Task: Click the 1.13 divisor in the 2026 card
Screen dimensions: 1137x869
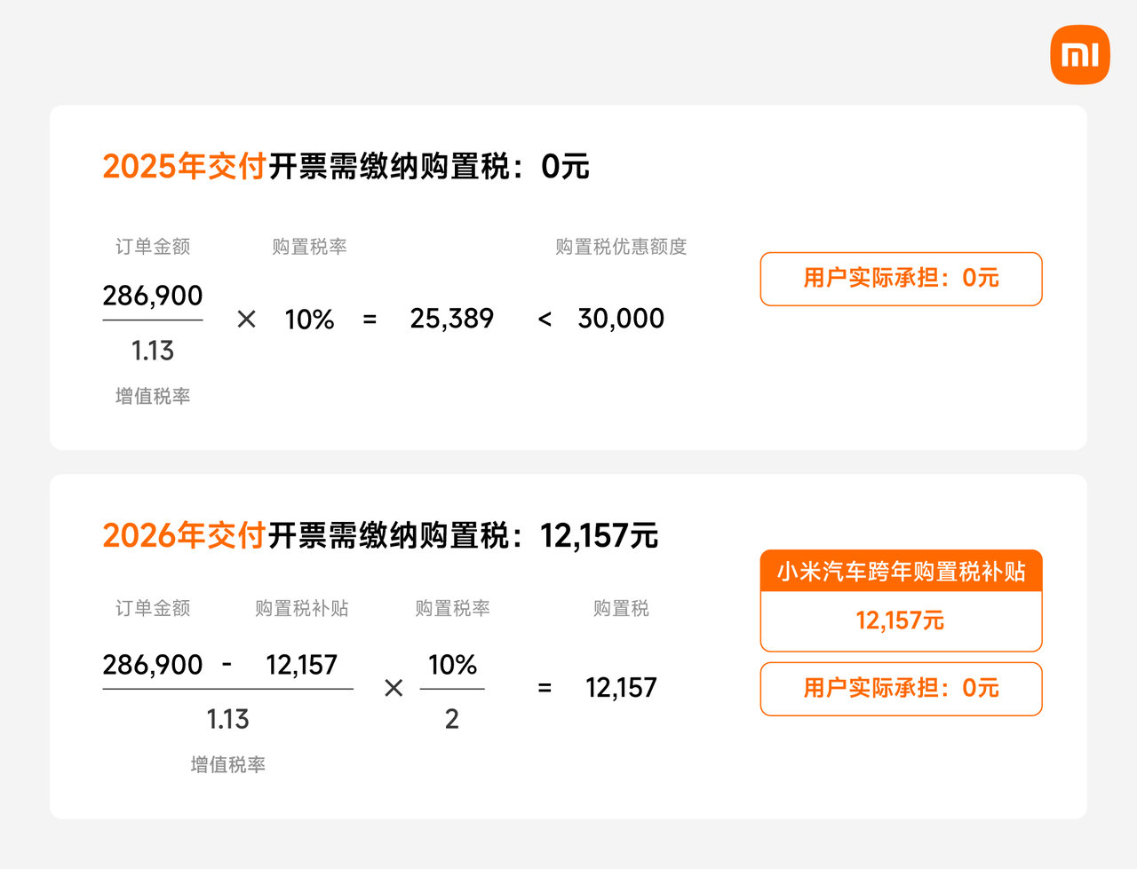Action: pos(227,720)
